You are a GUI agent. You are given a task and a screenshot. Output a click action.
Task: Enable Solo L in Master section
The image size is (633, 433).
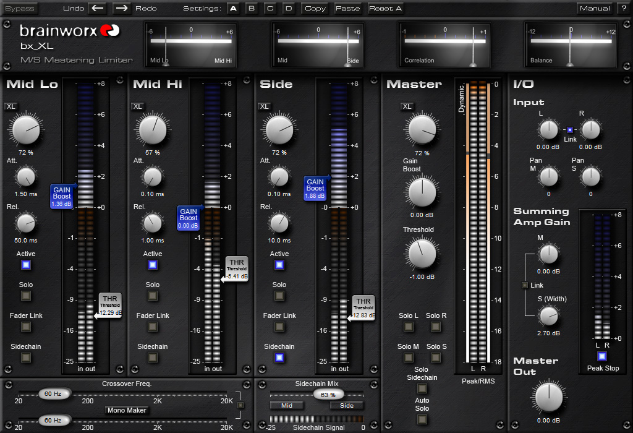coord(409,327)
